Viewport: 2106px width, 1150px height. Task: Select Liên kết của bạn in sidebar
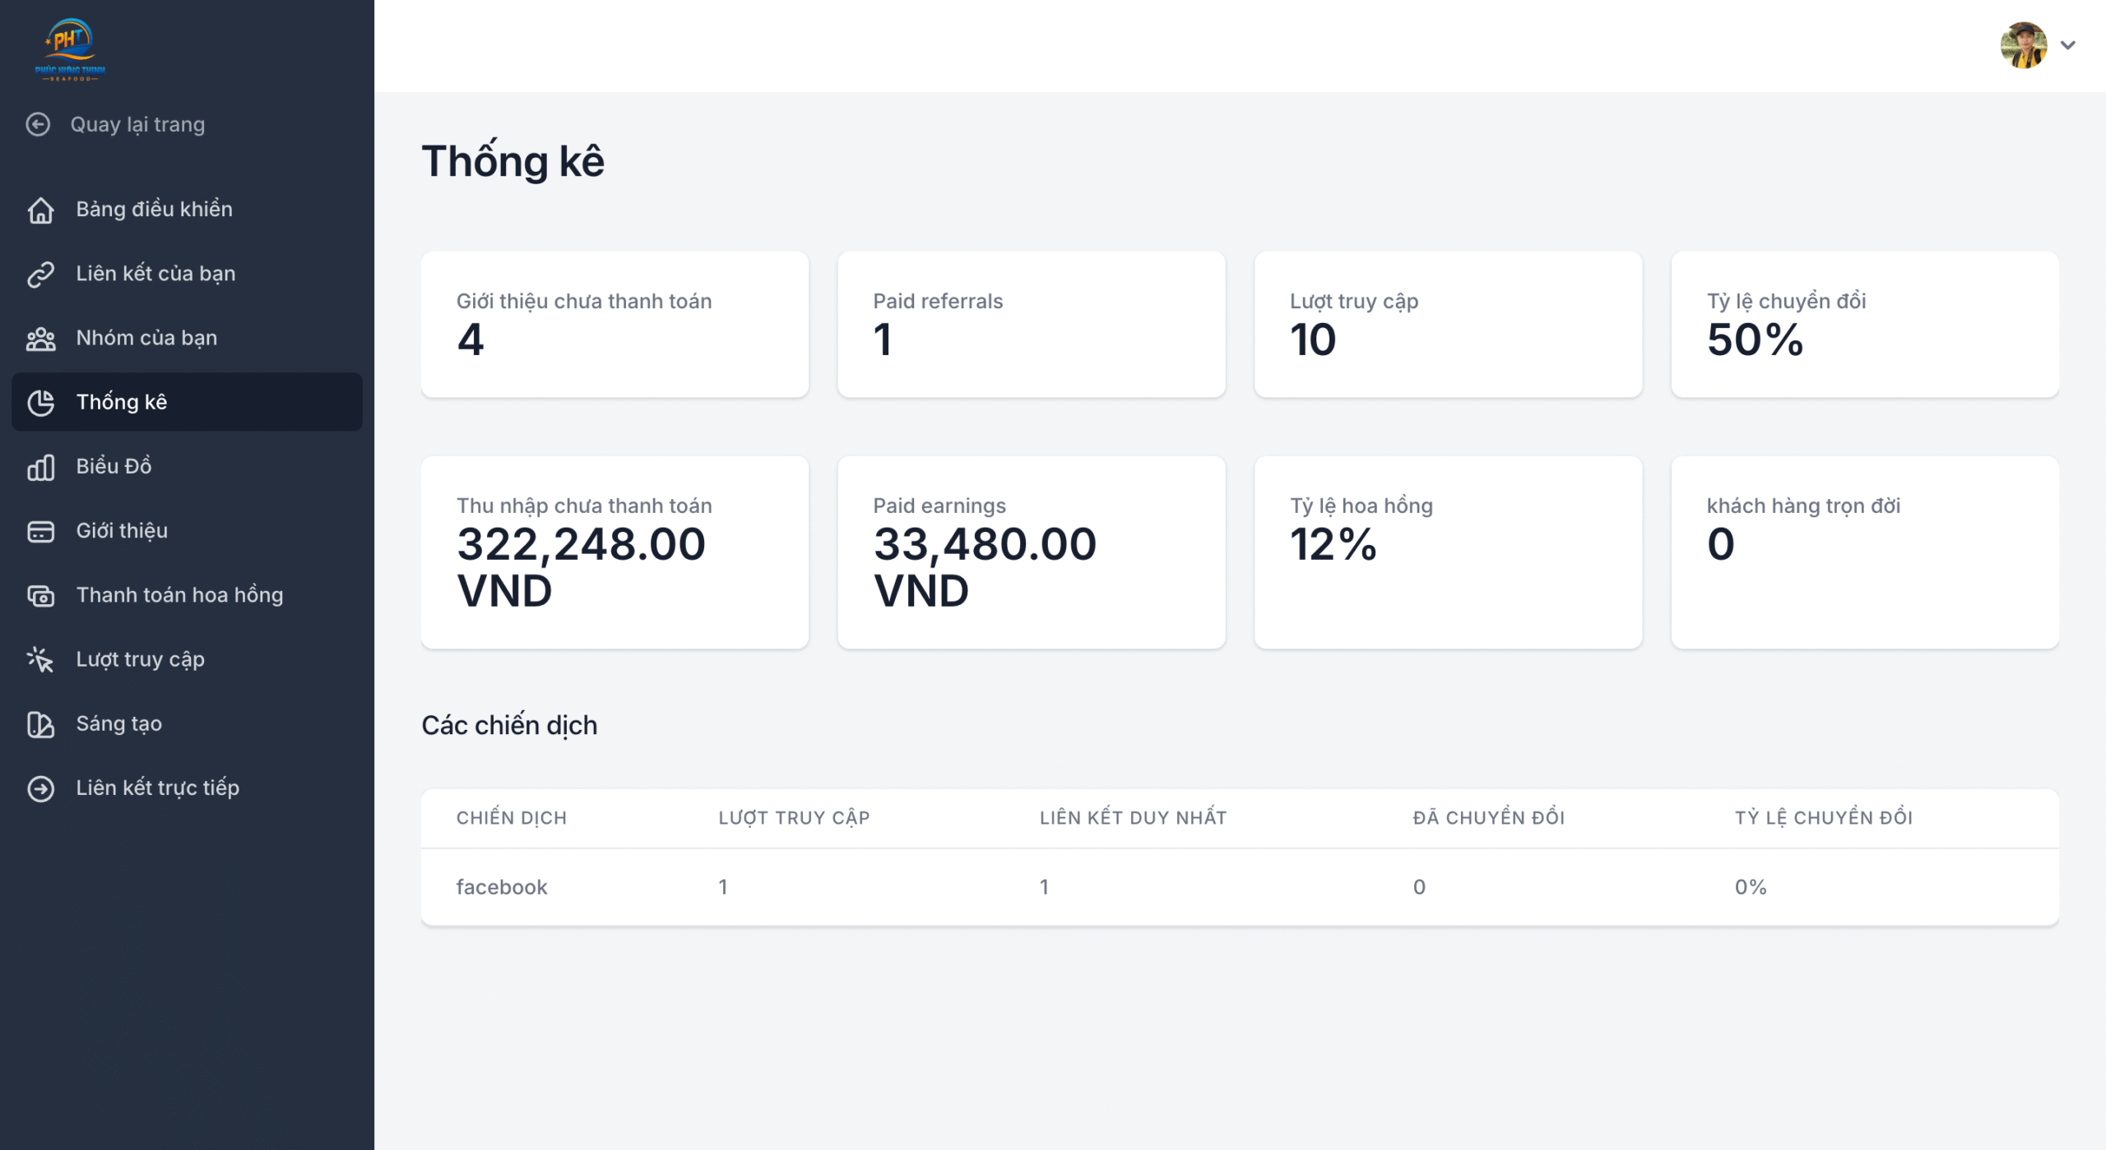coord(155,274)
